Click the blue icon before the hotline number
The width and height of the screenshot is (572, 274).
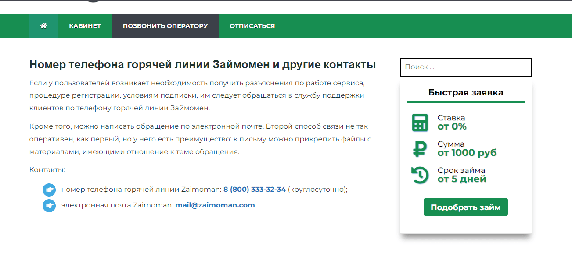pos(49,190)
